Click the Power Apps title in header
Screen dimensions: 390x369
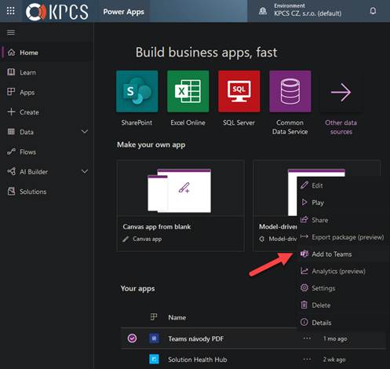click(x=123, y=12)
